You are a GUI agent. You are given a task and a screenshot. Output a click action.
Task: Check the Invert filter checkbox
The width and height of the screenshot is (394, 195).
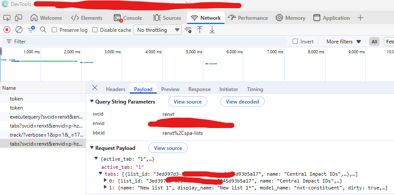click(x=295, y=42)
